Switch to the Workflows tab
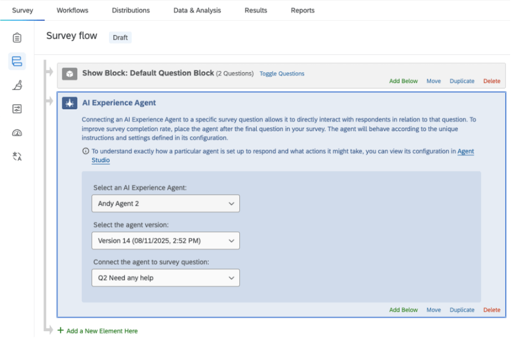 click(72, 10)
